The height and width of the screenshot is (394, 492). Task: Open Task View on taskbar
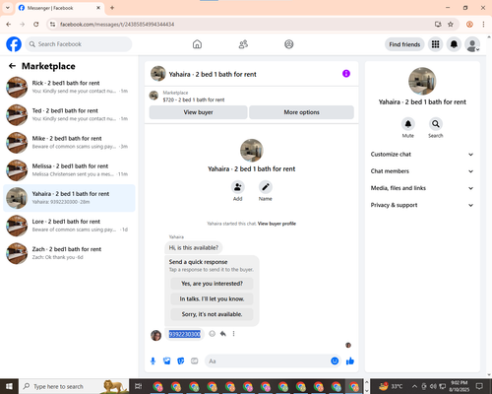coord(139,386)
